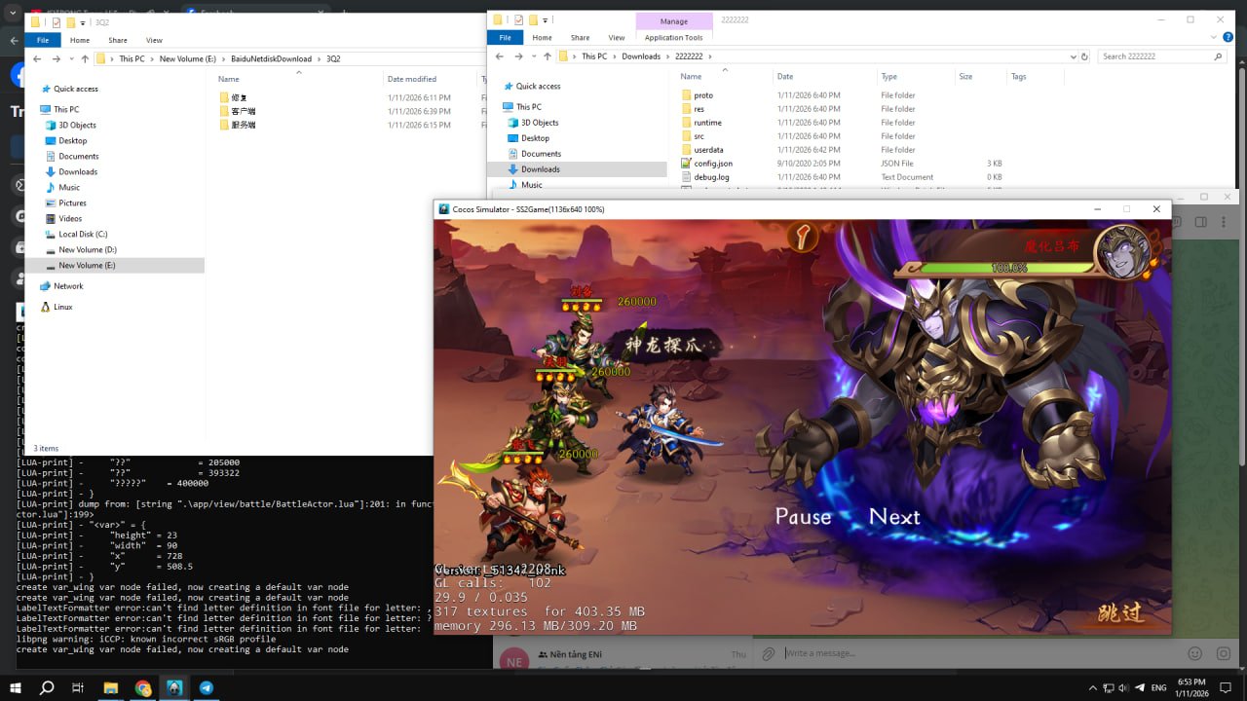This screenshot has width=1247, height=701.
Task: Open Telegram from the taskbar
Action: [207, 687]
